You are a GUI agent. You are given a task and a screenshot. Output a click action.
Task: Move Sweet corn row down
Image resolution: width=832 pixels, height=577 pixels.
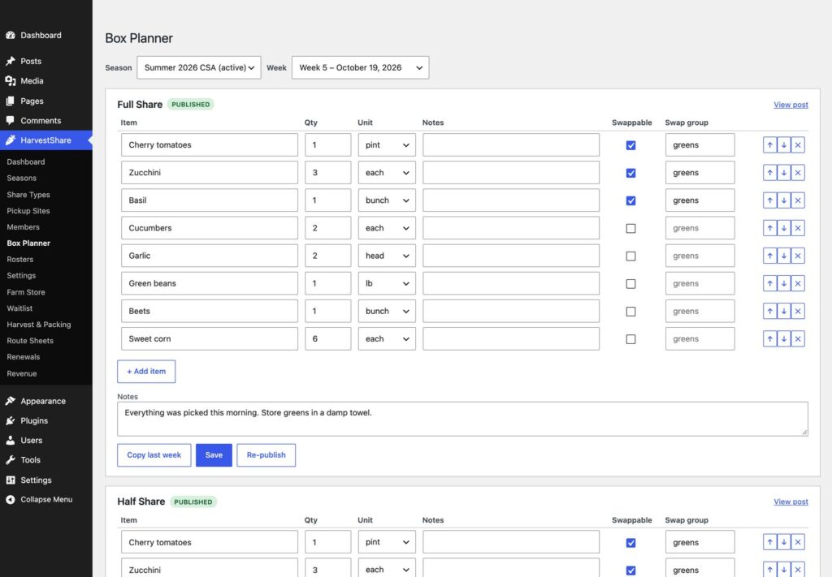point(784,338)
